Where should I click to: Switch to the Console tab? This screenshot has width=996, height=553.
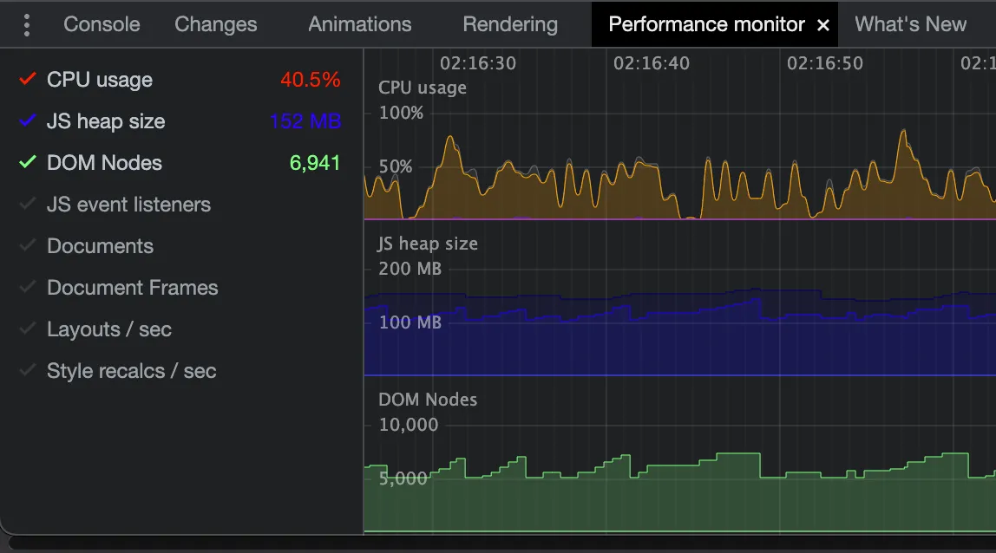[102, 24]
